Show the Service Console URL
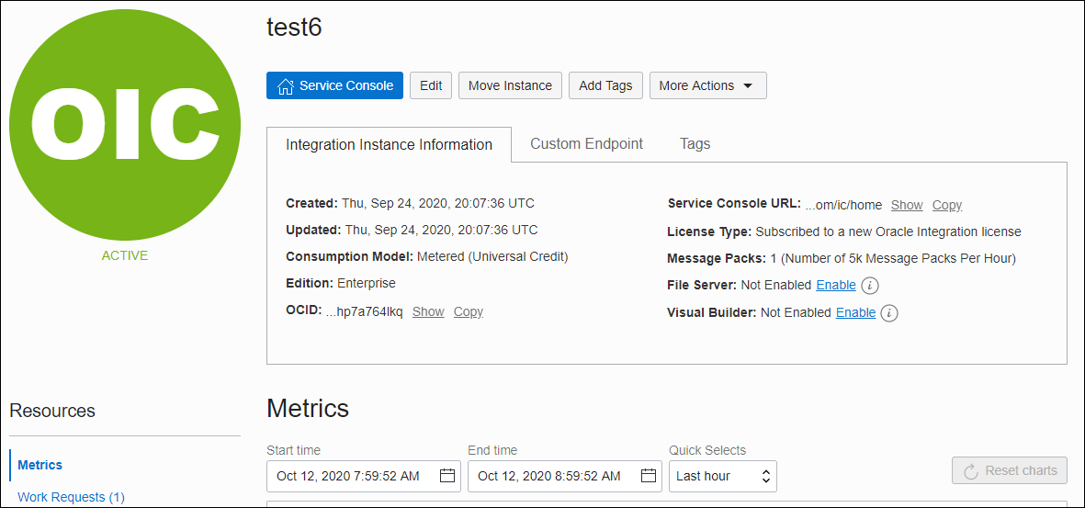1085x508 pixels. [x=907, y=205]
